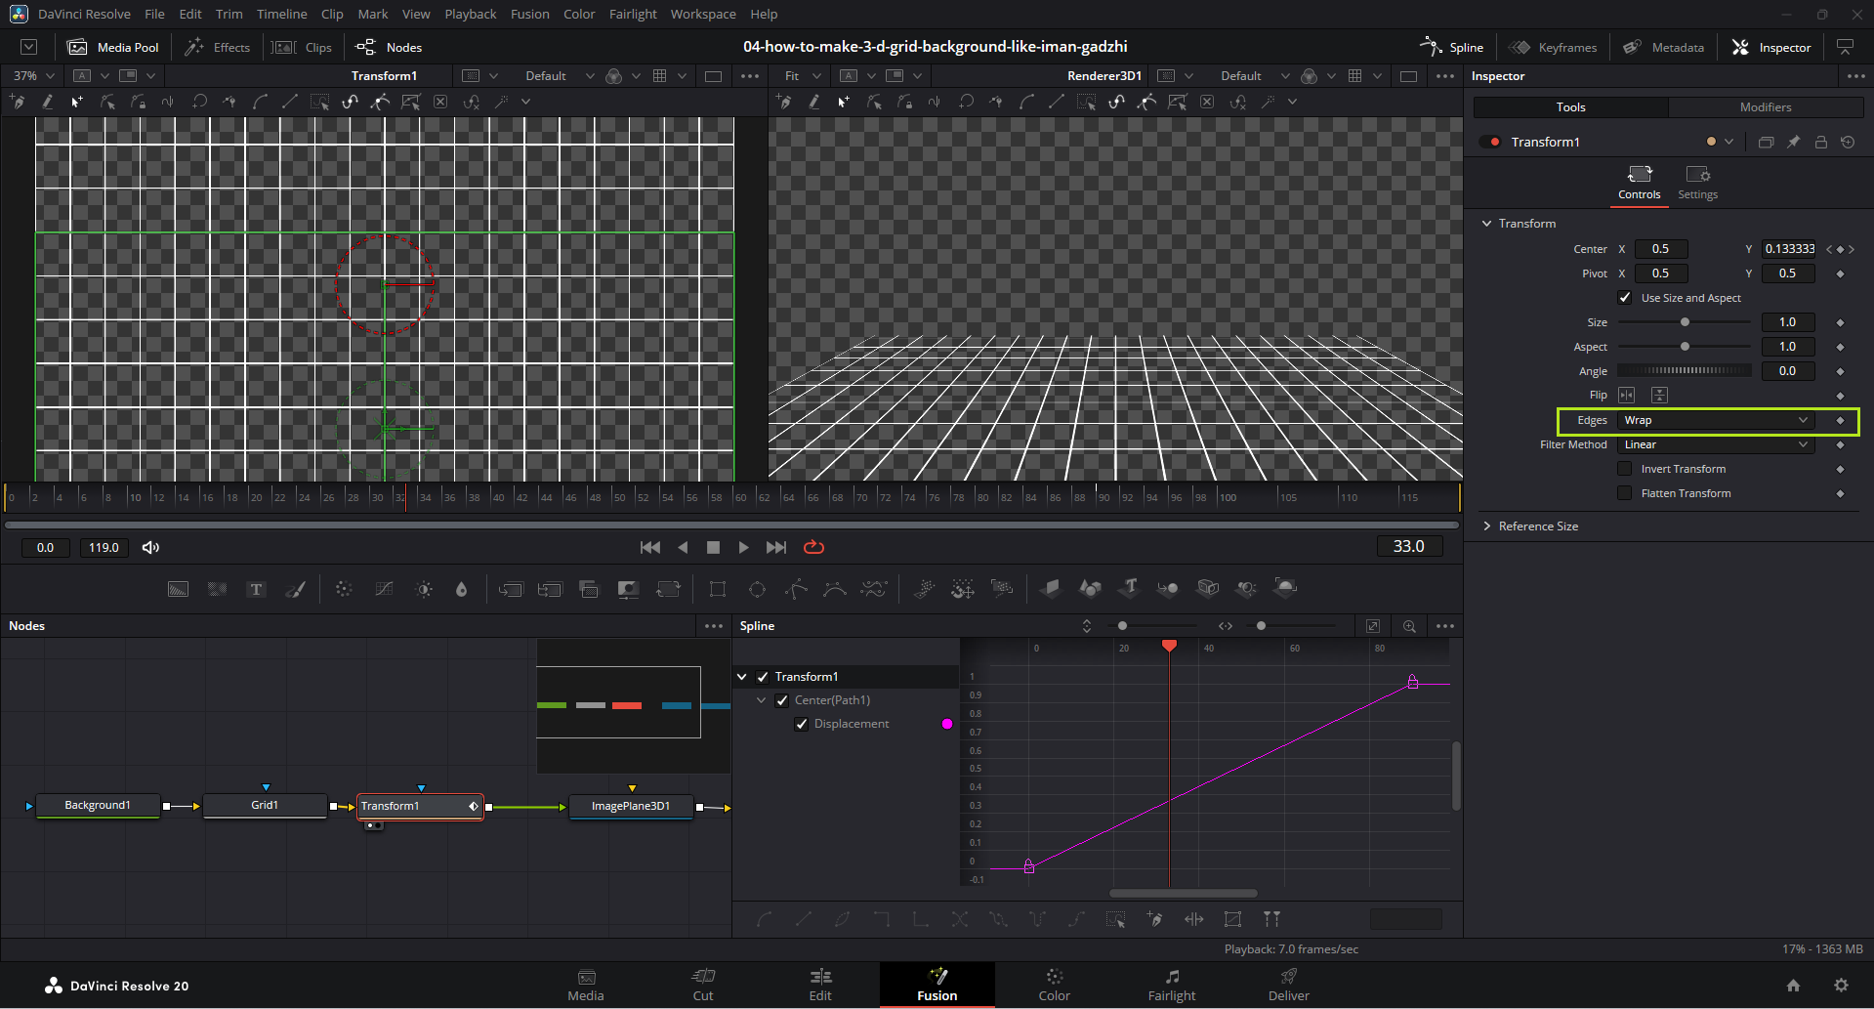This screenshot has width=1874, height=1009.
Task: Uncheck Use Size and Aspect
Action: (1625, 298)
